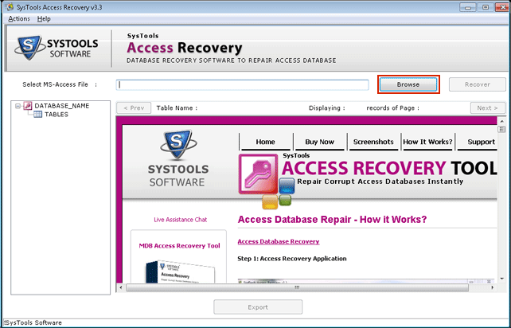
Task: Minimize the Access Recovery window
Action: [x=468, y=7]
